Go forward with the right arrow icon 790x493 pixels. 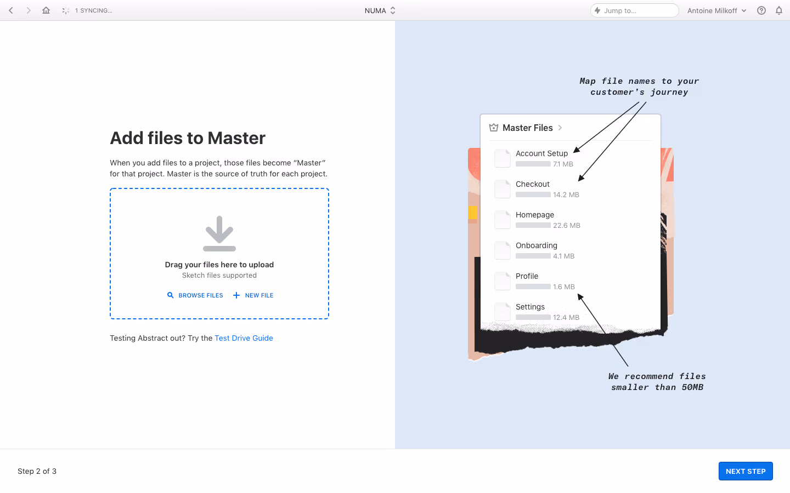point(29,10)
